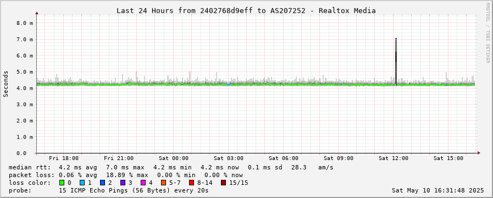Click the light blue loss color 1 swatch

[x=82, y=183]
